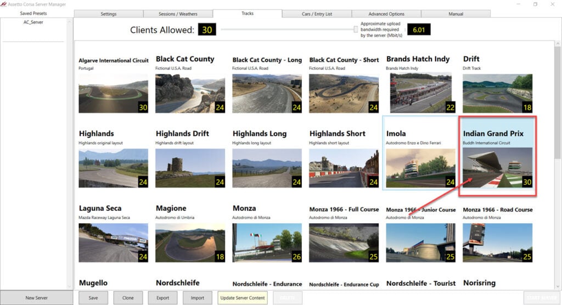Click the track list vertical scrollbar
This screenshot has height=305, width=562.
click(x=558, y=104)
